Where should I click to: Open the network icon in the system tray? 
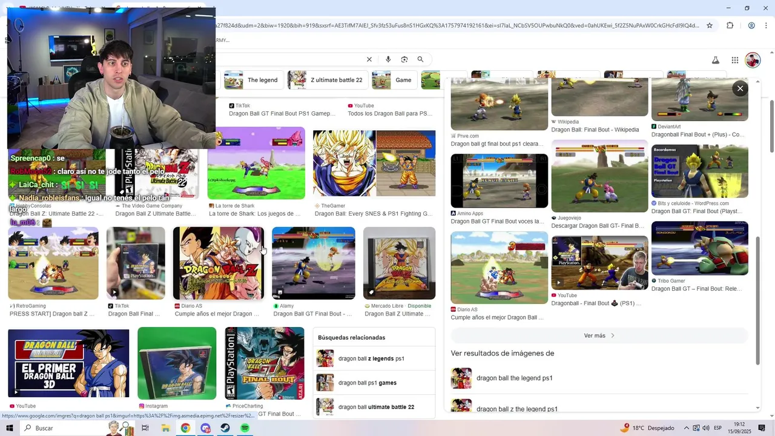[695, 428]
